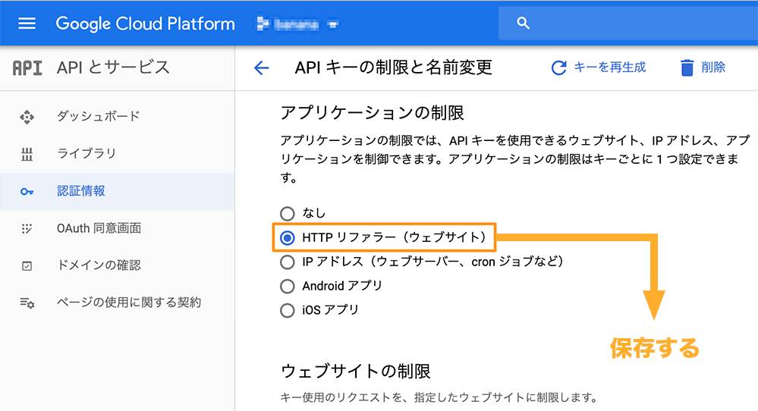Click the Google Cloud Platform logo text
The height and width of the screenshot is (411, 758).
(145, 24)
